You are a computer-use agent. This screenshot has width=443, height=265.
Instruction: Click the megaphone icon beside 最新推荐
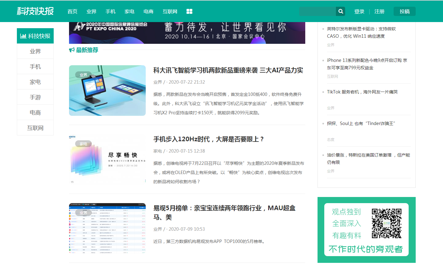click(72, 50)
